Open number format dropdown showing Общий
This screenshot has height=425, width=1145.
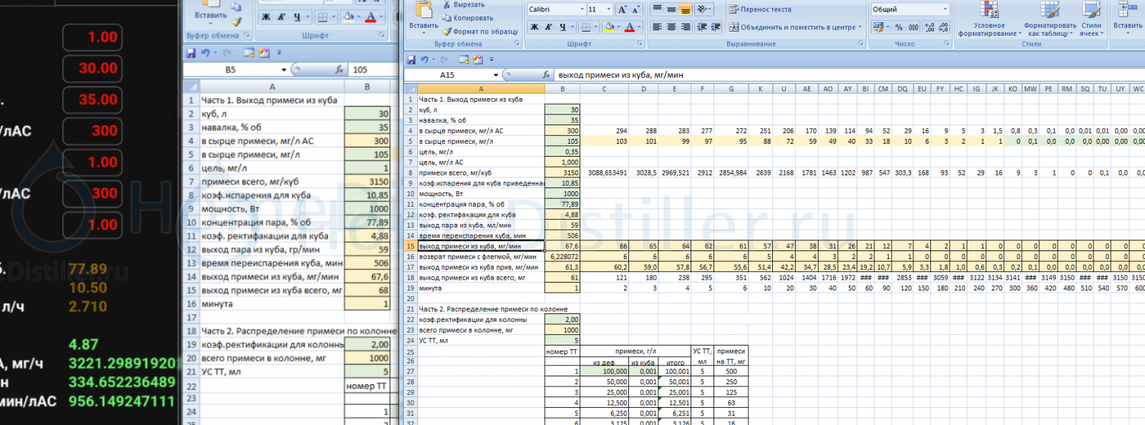click(945, 9)
